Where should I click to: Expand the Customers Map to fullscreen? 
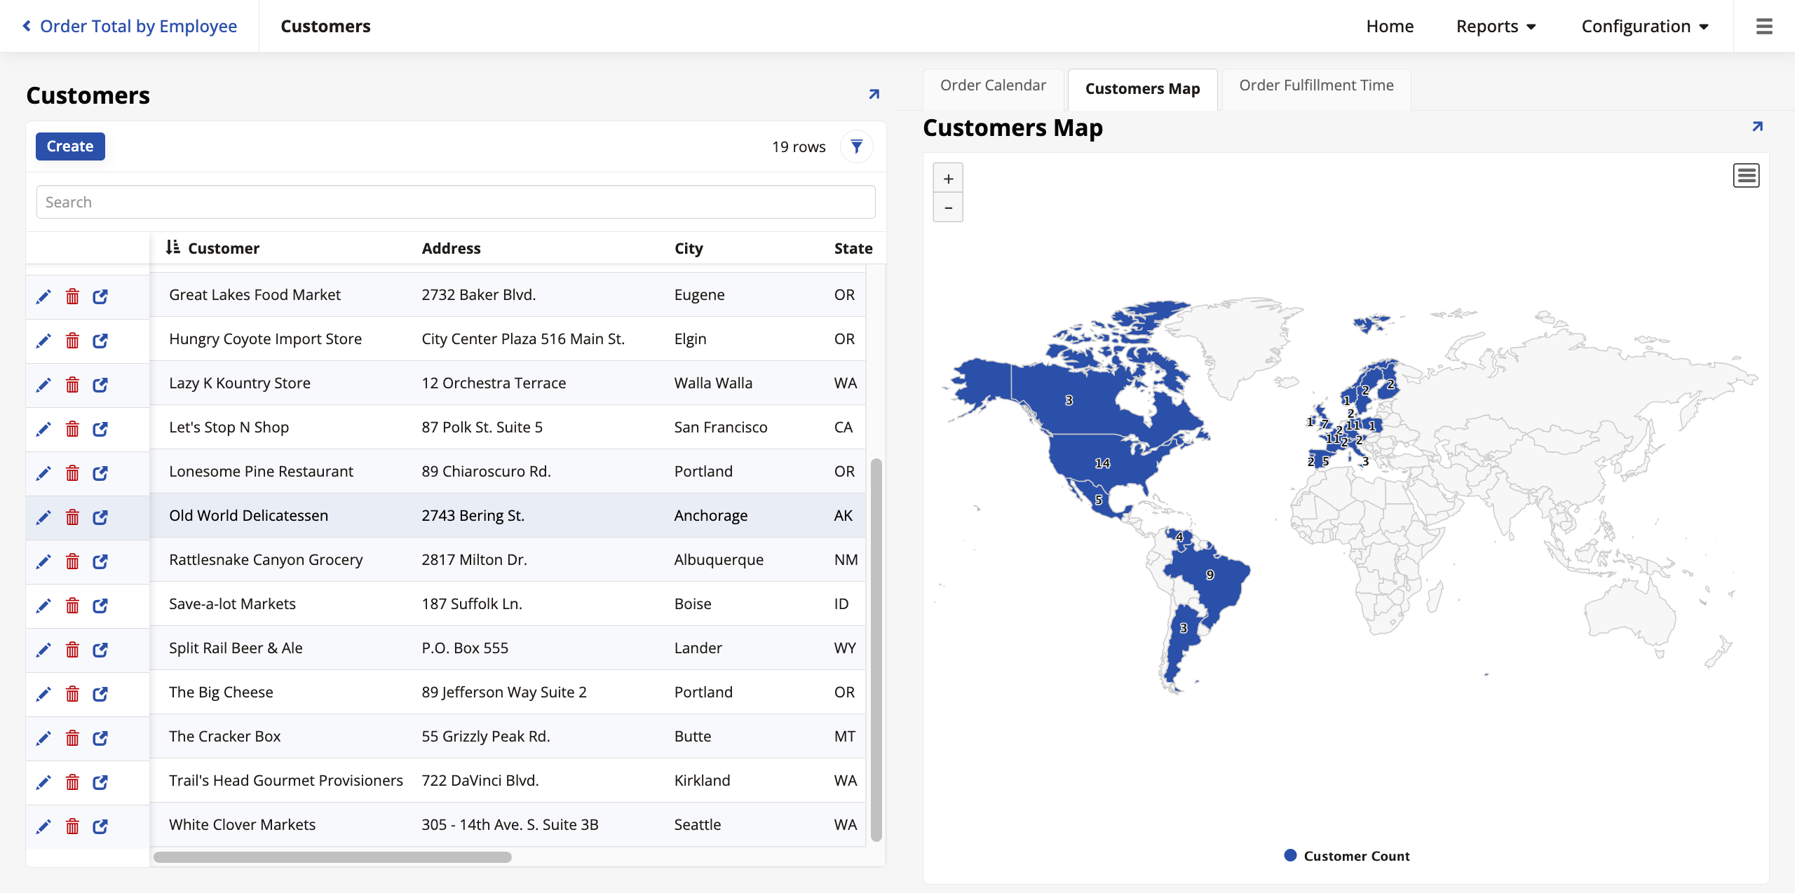[x=1757, y=126]
